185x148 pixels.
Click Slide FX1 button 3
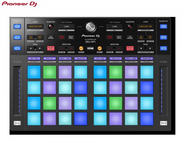[17, 48]
